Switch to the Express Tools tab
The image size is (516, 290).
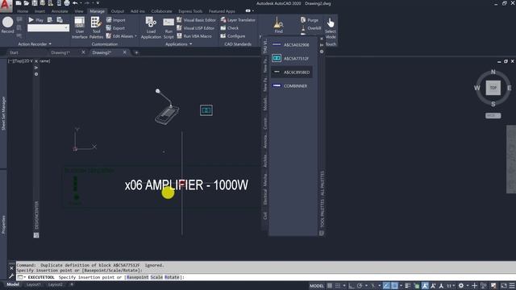pyautogui.click(x=190, y=11)
